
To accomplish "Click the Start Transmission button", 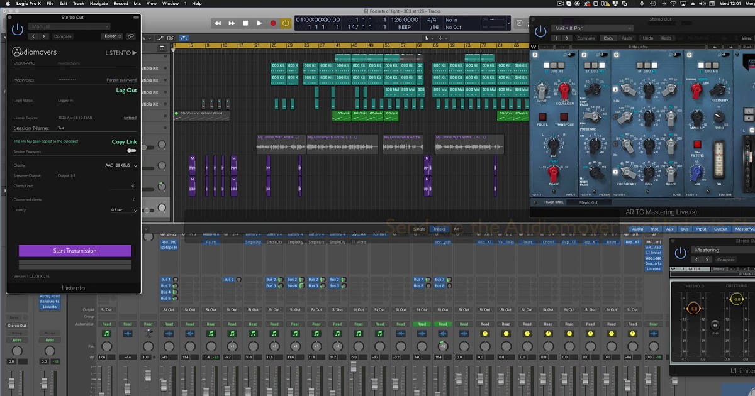I will pyautogui.click(x=75, y=251).
